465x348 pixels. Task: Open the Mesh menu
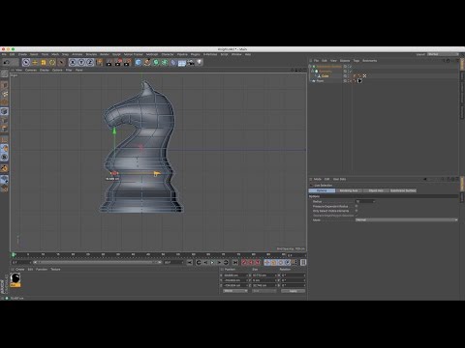coord(55,54)
